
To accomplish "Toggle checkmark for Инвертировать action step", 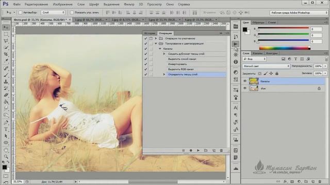I will [145, 64].
